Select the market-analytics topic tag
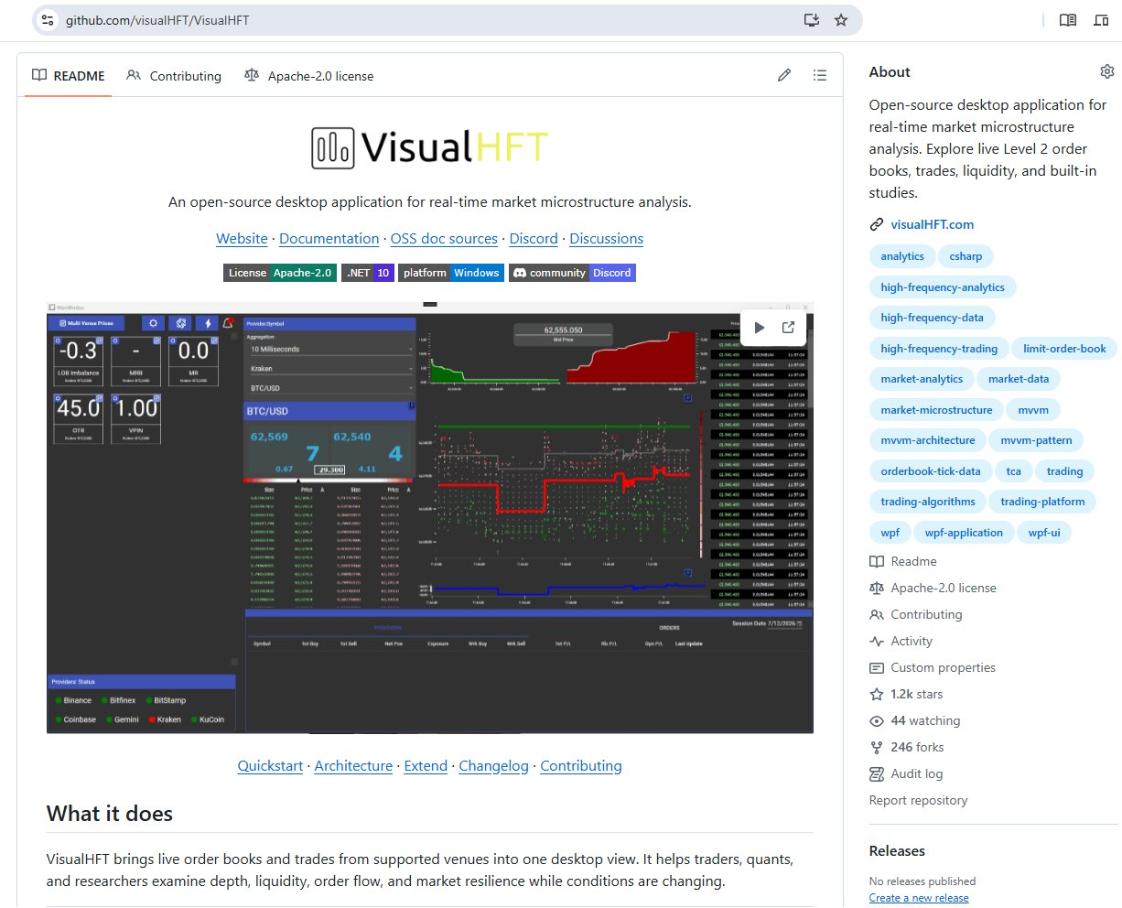 pos(922,379)
